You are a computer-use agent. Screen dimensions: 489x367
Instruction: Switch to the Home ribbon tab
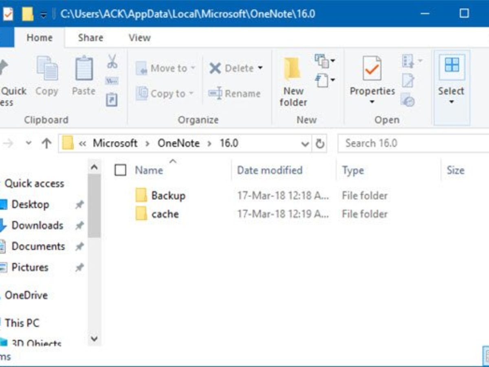click(x=40, y=38)
